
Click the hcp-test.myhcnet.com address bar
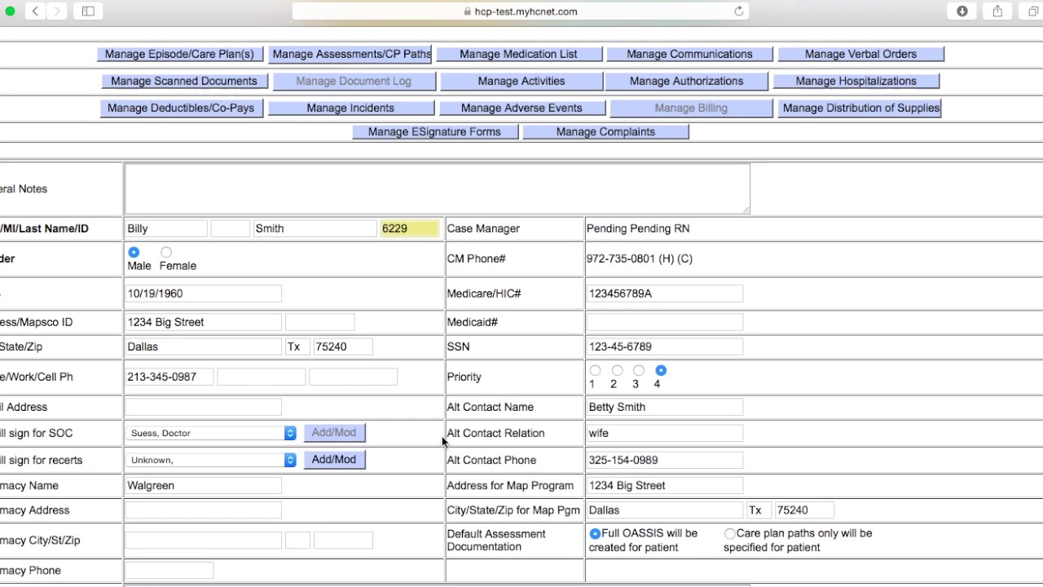point(520,11)
